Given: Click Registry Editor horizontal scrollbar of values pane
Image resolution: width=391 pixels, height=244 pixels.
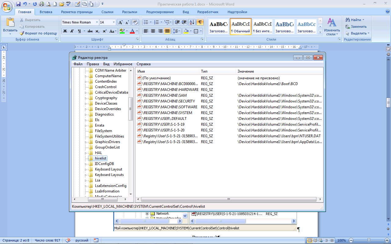Looking at the screenshot, I should [229, 199].
